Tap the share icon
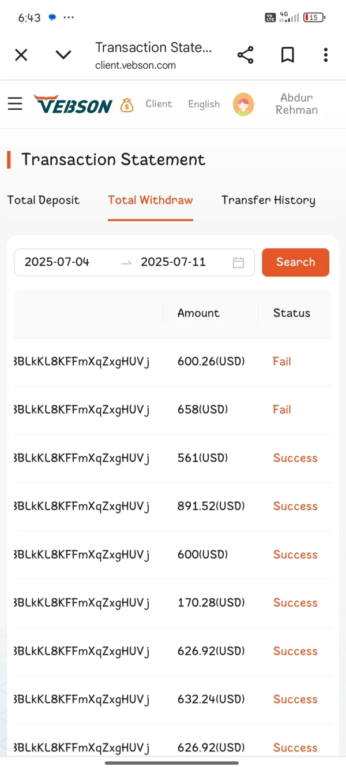 pyautogui.click(x=245, y=55)
